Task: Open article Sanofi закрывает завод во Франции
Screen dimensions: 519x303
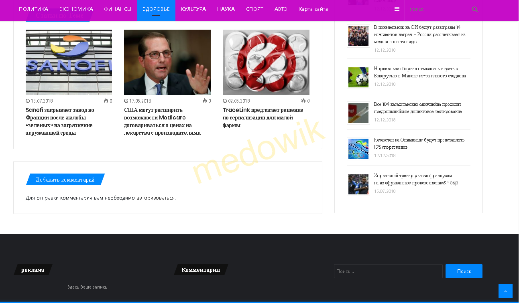Action: pos(60,121)
